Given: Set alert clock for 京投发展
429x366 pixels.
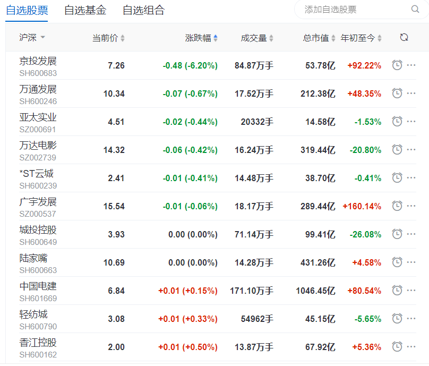Looking at the screenshot, I should (x=397, y=65).
